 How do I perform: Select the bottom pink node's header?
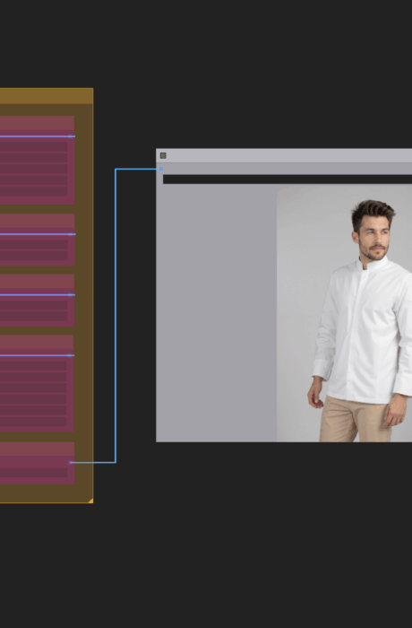(38, 449)
